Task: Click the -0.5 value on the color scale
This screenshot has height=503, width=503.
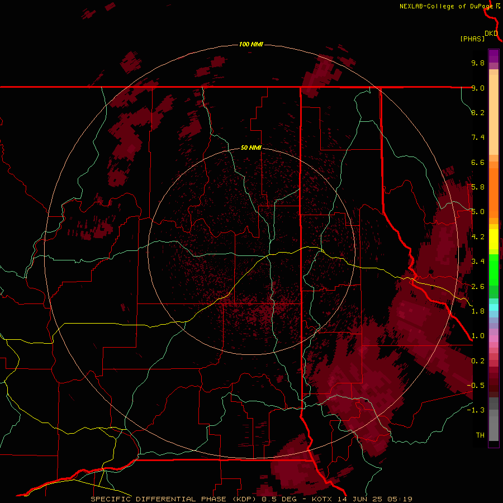Action: pos(476,386)
